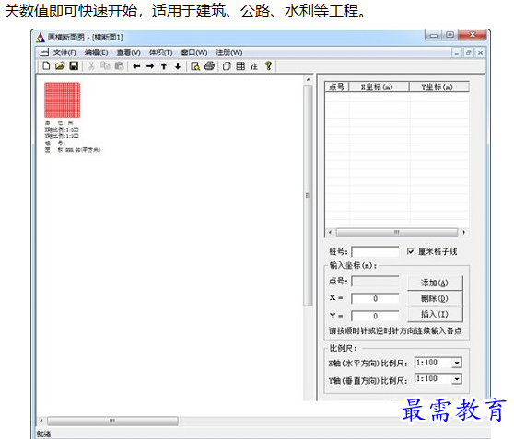Viewport: 514px width, 439px height.
Task: Click table scrollbar left arrow
Action: click(x=330, y=232)
